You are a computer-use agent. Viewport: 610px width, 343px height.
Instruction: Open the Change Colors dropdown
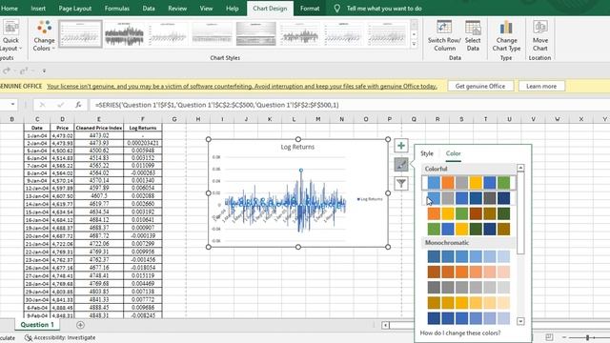pyautogui.click(x=44, y=36)
